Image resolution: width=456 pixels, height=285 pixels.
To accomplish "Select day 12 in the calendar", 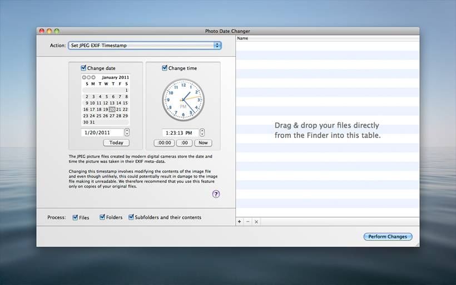I will click(x=105, y=103).
